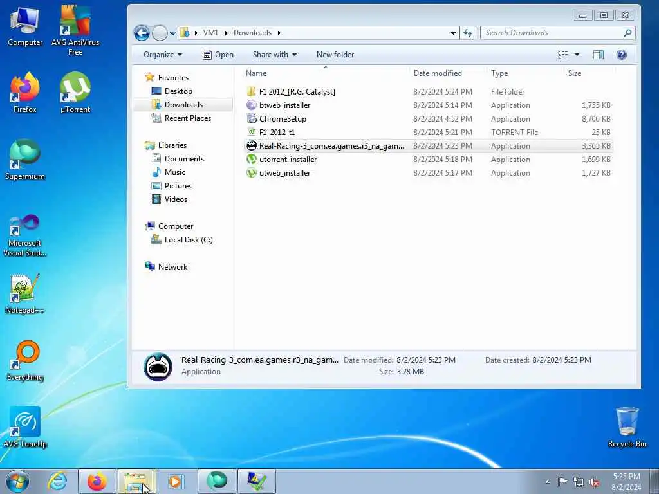
Task: Launch the Everything search desktop shortcut
Action: (x=25, y=360)
